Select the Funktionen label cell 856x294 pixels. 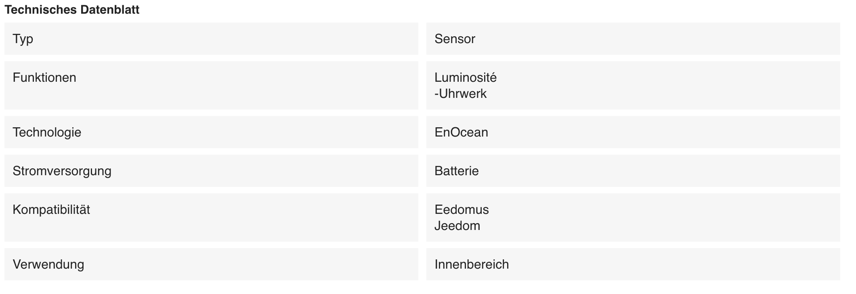(211, 85)
